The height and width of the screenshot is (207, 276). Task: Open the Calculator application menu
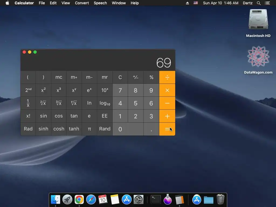click(x=24, y=3)
